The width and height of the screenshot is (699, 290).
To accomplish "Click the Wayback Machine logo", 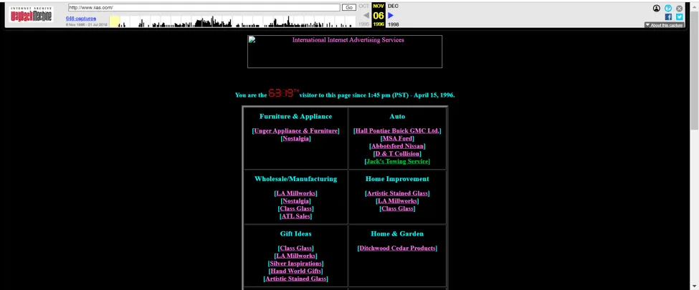I will 31,14.
